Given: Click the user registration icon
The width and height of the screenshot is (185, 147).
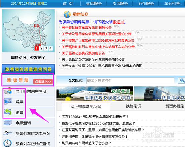Looking at the screenshot, I should point(8,91).
